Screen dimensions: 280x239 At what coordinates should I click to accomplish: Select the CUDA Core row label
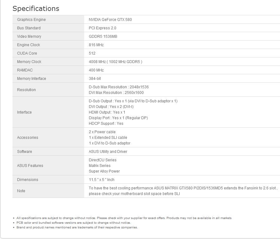pyautogui.click(x=27, y=53)
